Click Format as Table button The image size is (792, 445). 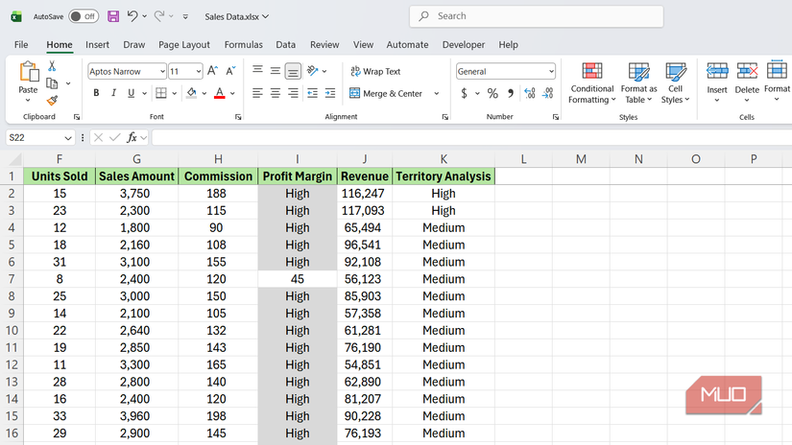(x=639, y=82)
